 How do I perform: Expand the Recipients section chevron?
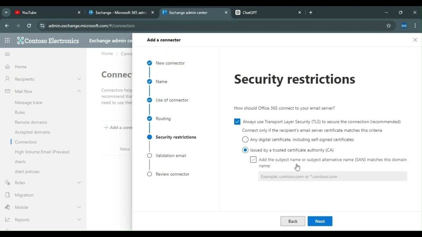pos(79,79)
